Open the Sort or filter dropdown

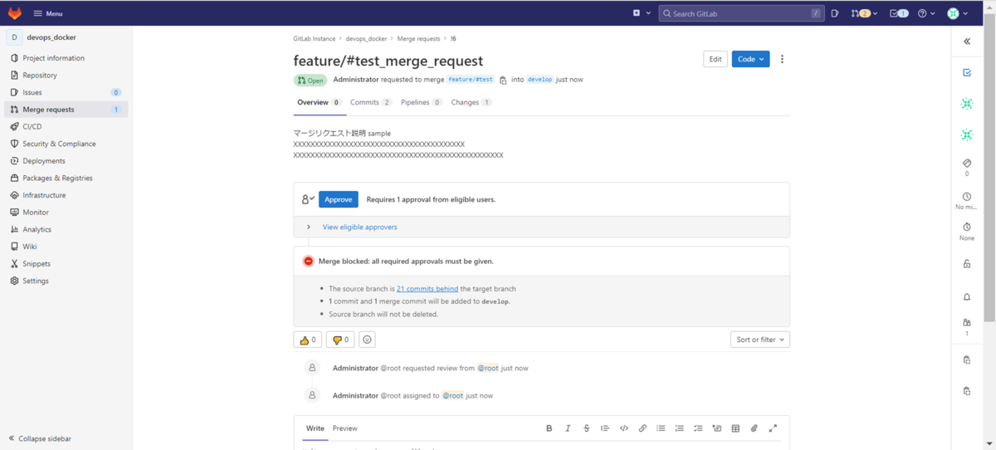coord(759,340)
